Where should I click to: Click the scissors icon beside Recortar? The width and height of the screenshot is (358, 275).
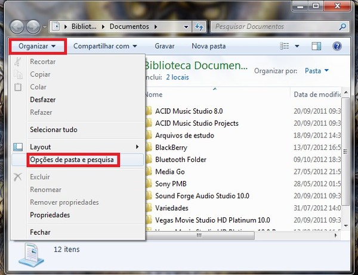point(18,61)
